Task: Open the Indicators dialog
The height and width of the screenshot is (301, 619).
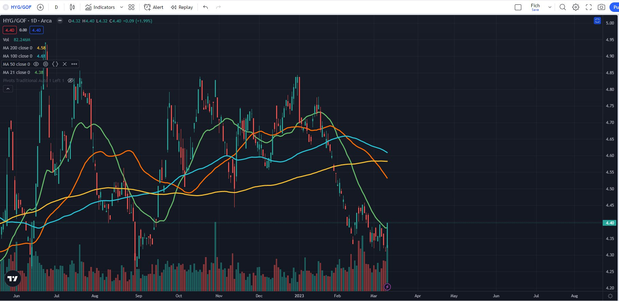Action: [x=100, y=7]
